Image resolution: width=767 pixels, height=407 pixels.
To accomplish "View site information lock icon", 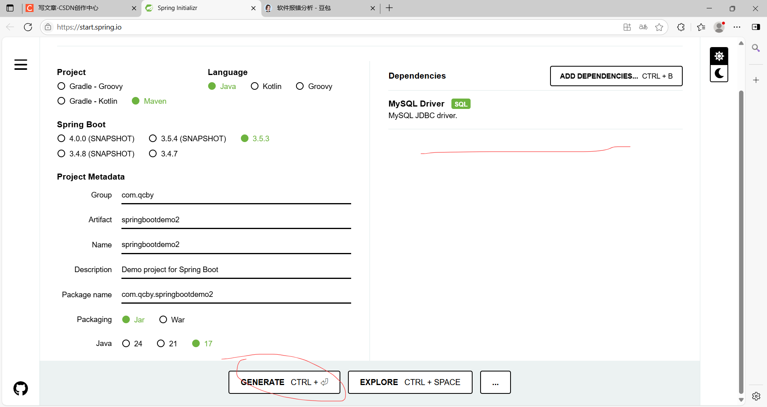I will click(x=48, y=27).
